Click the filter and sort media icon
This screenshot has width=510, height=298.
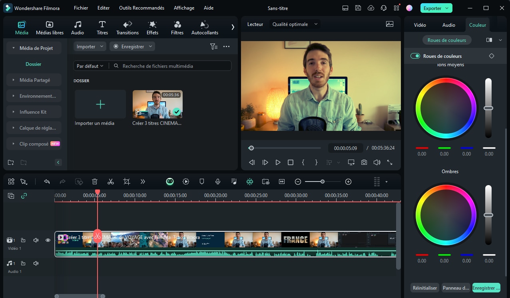click(214, 47)
